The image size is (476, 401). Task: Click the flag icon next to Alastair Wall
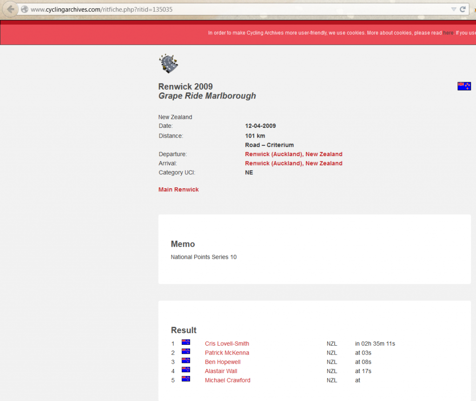coord(186,369)
